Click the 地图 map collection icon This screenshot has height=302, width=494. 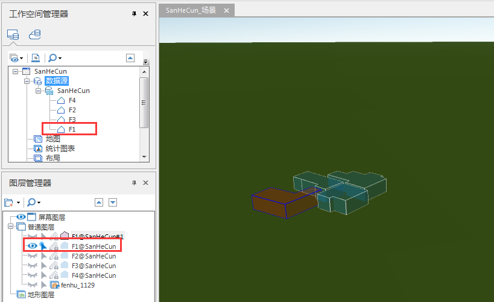coord(38,139)
